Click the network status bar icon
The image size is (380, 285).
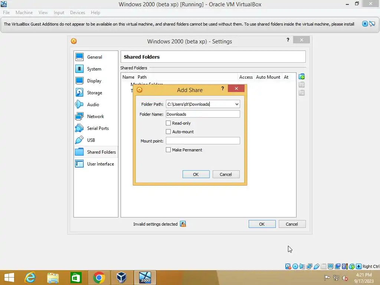coord(309,266)
